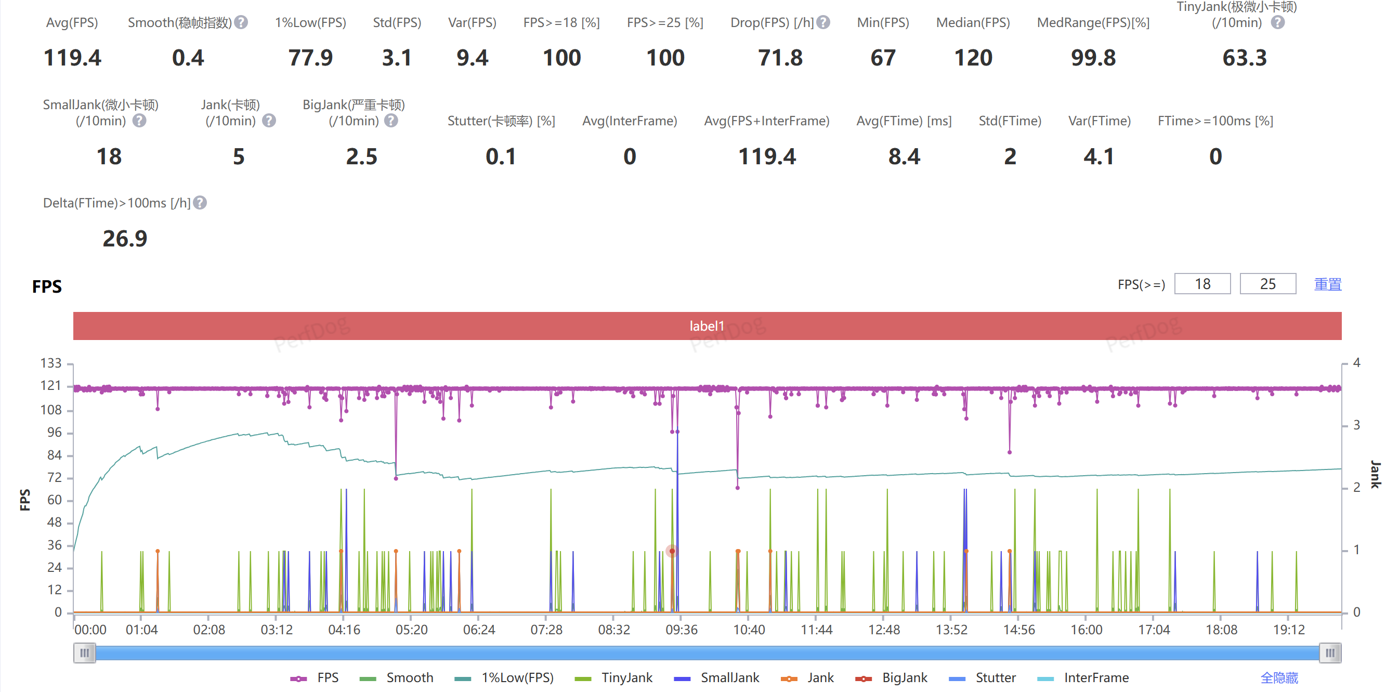Click the 全隐藏 hide-all link
1386x692 pixels.
pos(1279,677)
